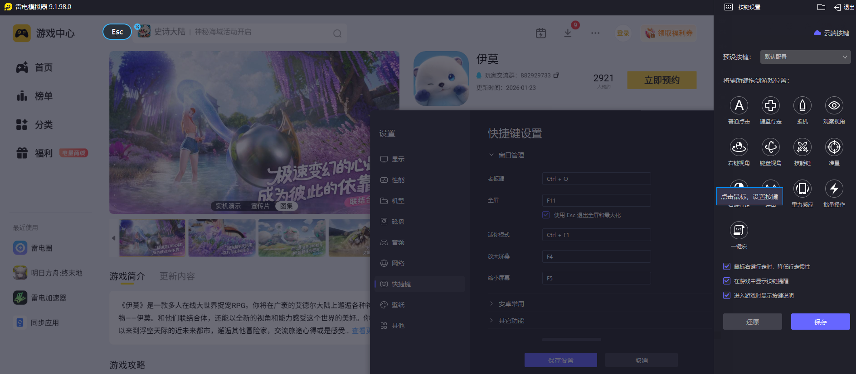Screen dimensions: 856x374
Task: Click 退出 to exit key settings
Action: [844, 7]
